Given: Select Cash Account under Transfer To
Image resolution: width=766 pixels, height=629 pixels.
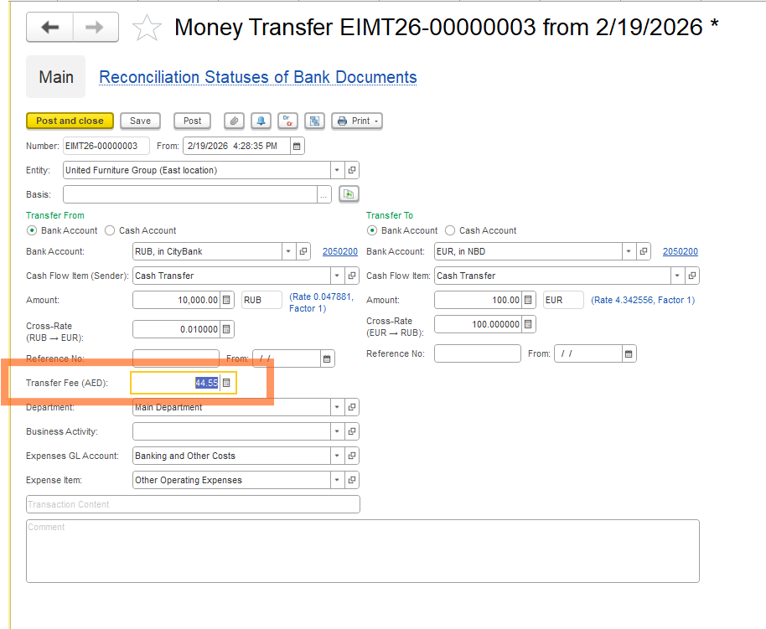Looking at the screenshot, I should (450, 230).
